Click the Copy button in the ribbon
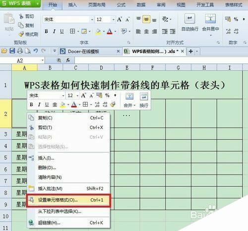This screenshot has width=248, height=231. pyautogui.click(x=26, y=25)
